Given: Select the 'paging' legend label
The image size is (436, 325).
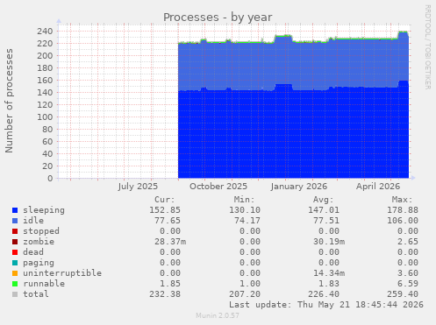Looking at the screenshot, I should tap(39, 263).
